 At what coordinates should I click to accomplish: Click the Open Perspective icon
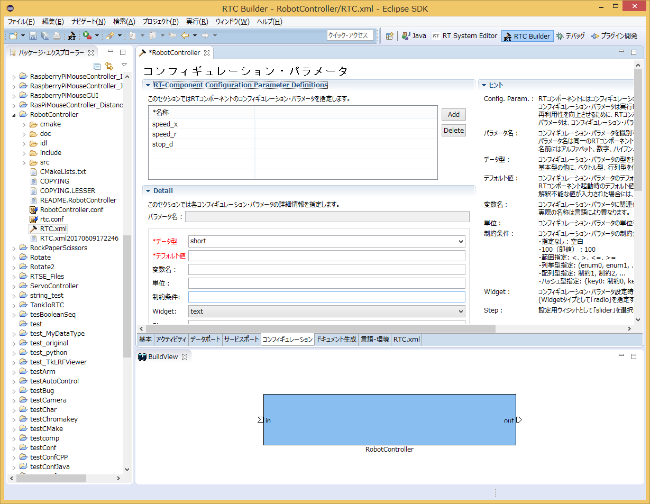389,36
